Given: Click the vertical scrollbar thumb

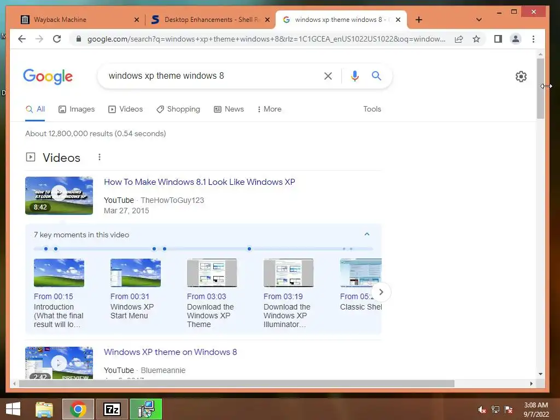Looking at the screenshot, I should (540, 89).
